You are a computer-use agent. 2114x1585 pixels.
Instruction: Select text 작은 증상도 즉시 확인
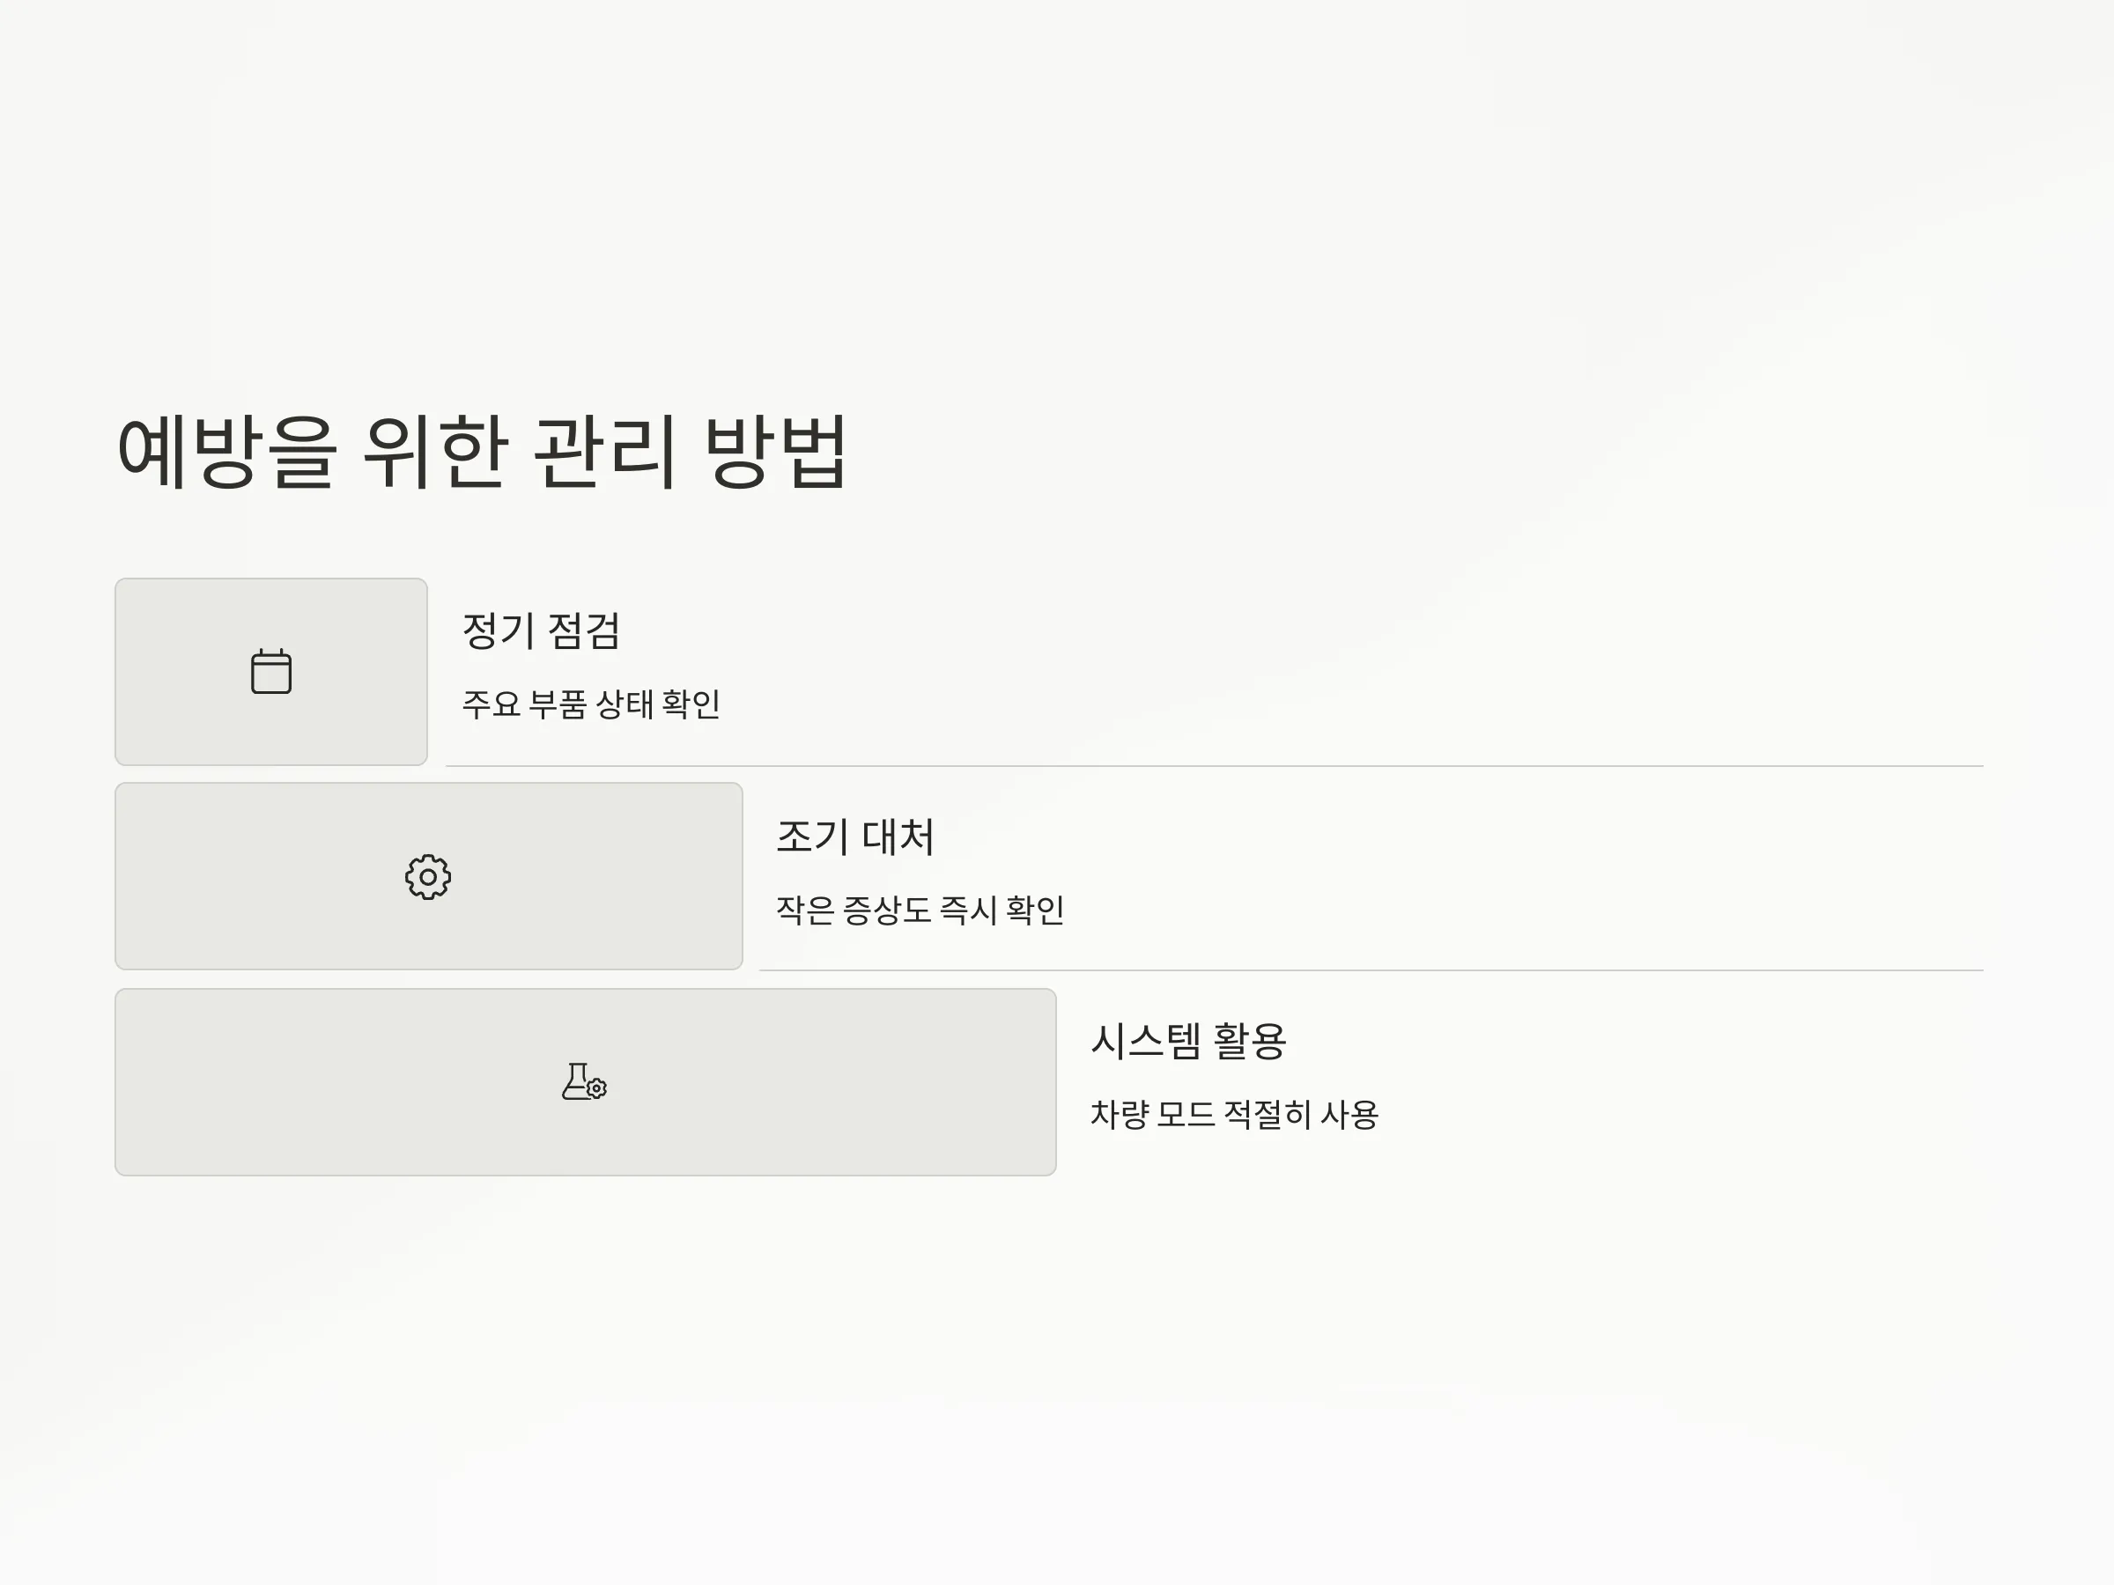click(x=920, y=910)
